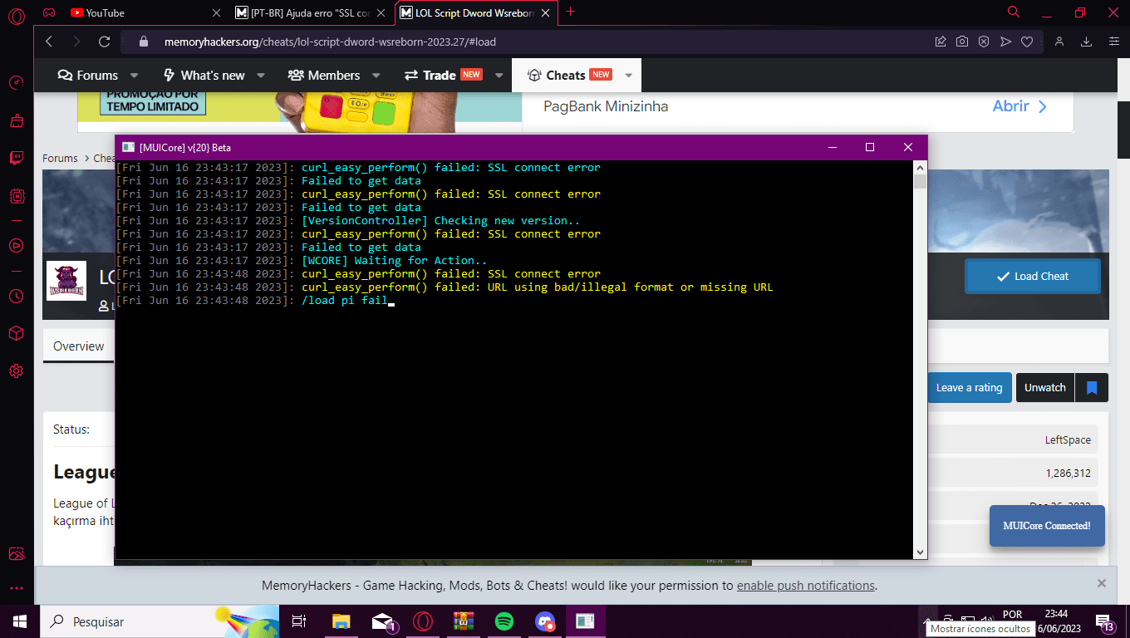The image size is (1130, 638).
Task: Click the Unwatch button
Action: 1045,388
